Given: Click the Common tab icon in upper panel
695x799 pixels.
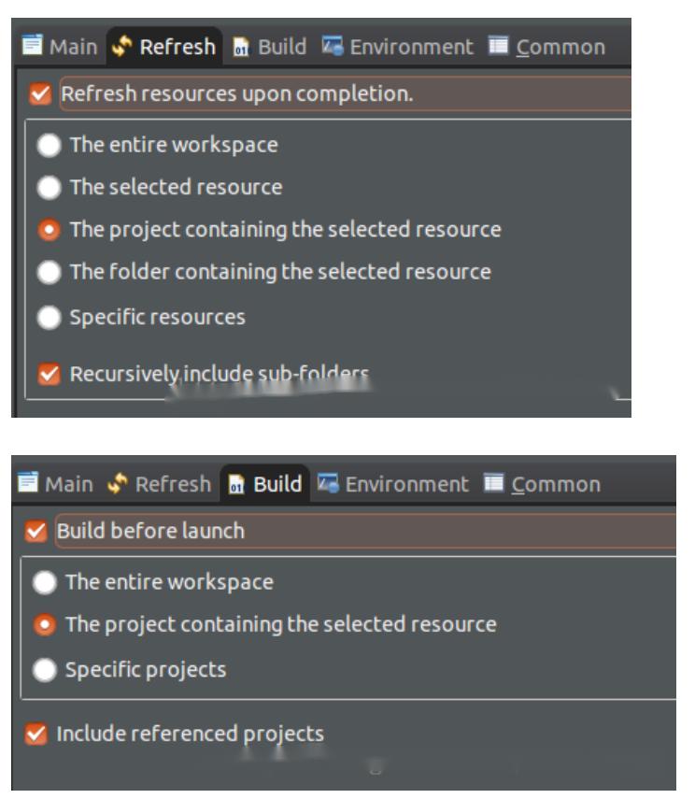Looking at the screenshot, I should (500, 46).
